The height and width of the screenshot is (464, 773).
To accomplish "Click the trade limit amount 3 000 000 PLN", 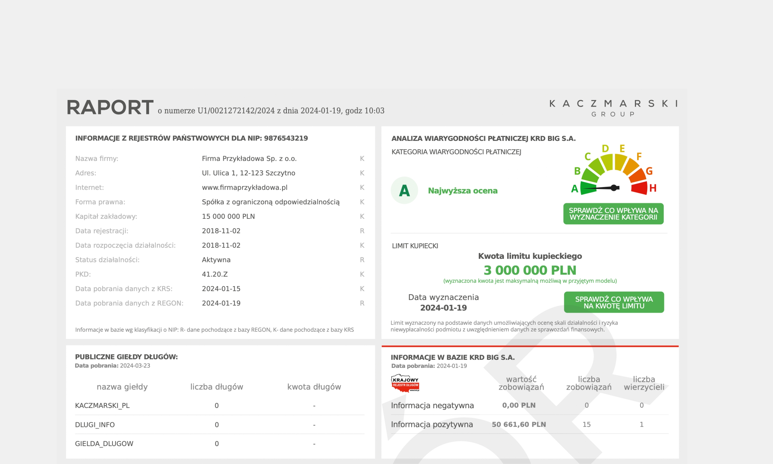I will tap(530, 270).
